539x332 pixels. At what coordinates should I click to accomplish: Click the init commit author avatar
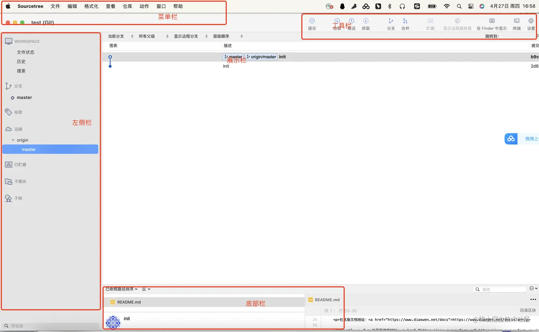point(113,322)
